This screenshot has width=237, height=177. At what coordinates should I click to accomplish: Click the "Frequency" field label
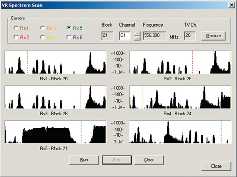(153, 25)
